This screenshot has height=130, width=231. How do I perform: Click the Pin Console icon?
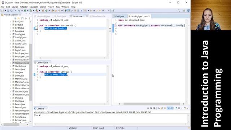176,108
